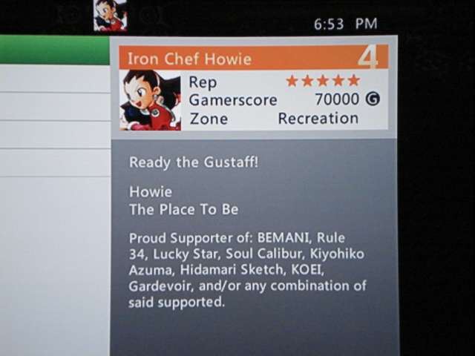Click the third reputation star
The image size is (475, 356).
323,81
